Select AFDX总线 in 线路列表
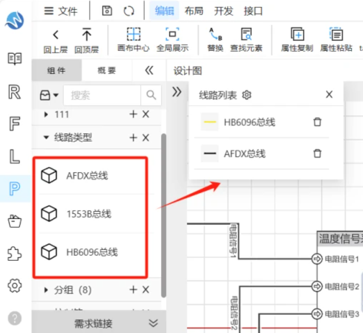 [x=245, y=153]
